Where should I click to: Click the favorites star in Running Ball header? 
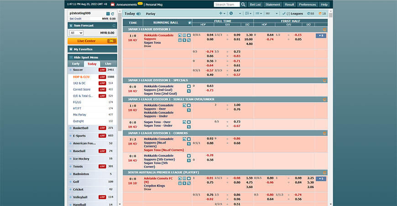pyautogui.click(x=190, y=23)
